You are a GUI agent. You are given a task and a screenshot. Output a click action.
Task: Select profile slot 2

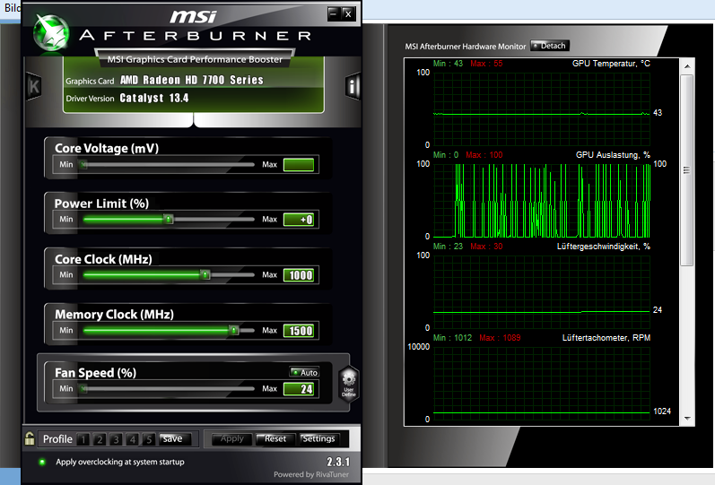tap(100, 439)
